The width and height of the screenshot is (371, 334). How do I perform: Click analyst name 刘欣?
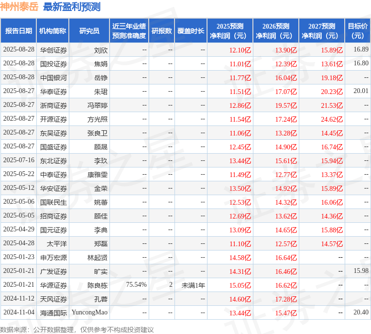(101, 50)
